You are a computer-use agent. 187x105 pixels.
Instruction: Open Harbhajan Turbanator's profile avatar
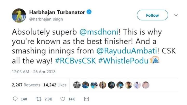19,15
